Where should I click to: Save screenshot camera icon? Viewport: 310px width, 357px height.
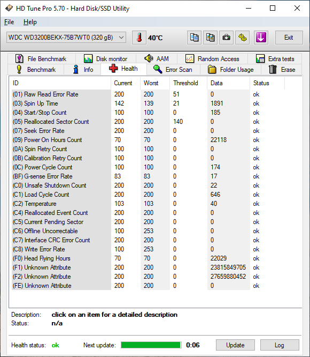(x=226, y=38)
